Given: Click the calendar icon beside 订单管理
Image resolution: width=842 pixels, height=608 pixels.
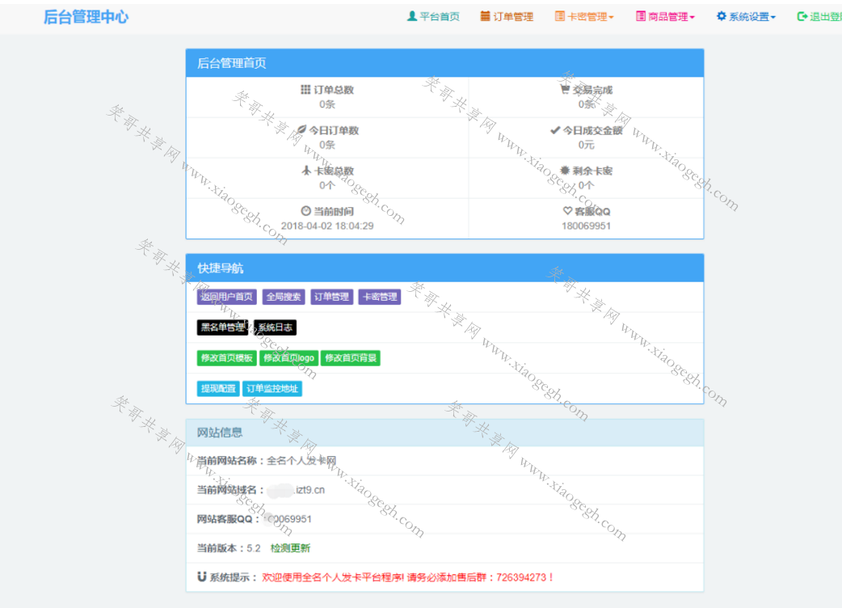Looking at the screenshot, I should click(486, 16).
